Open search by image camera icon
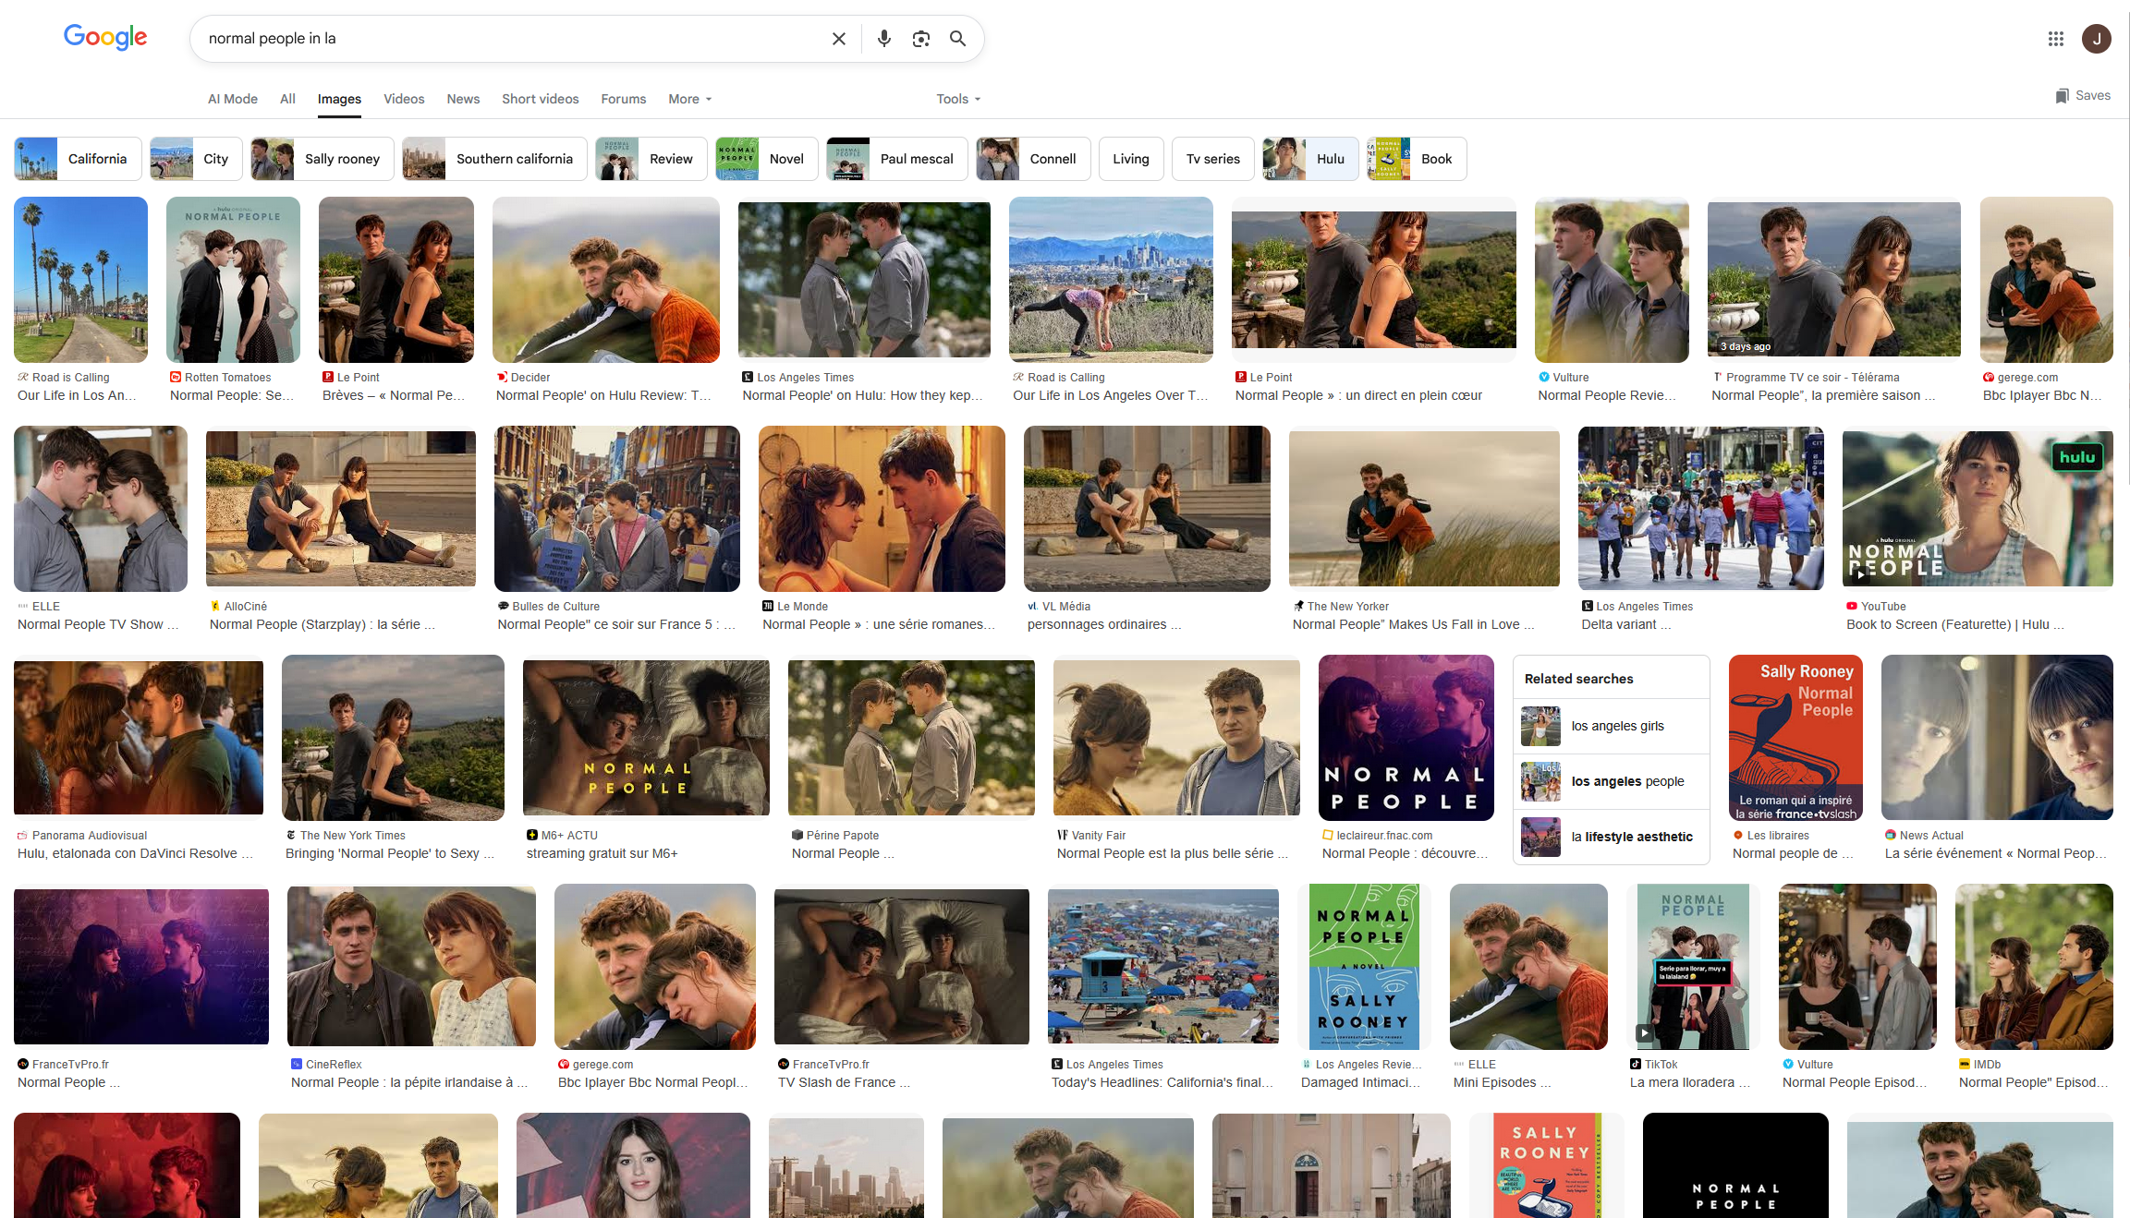Viewport: 2130px width, 1218px height. tap(920, 39)
